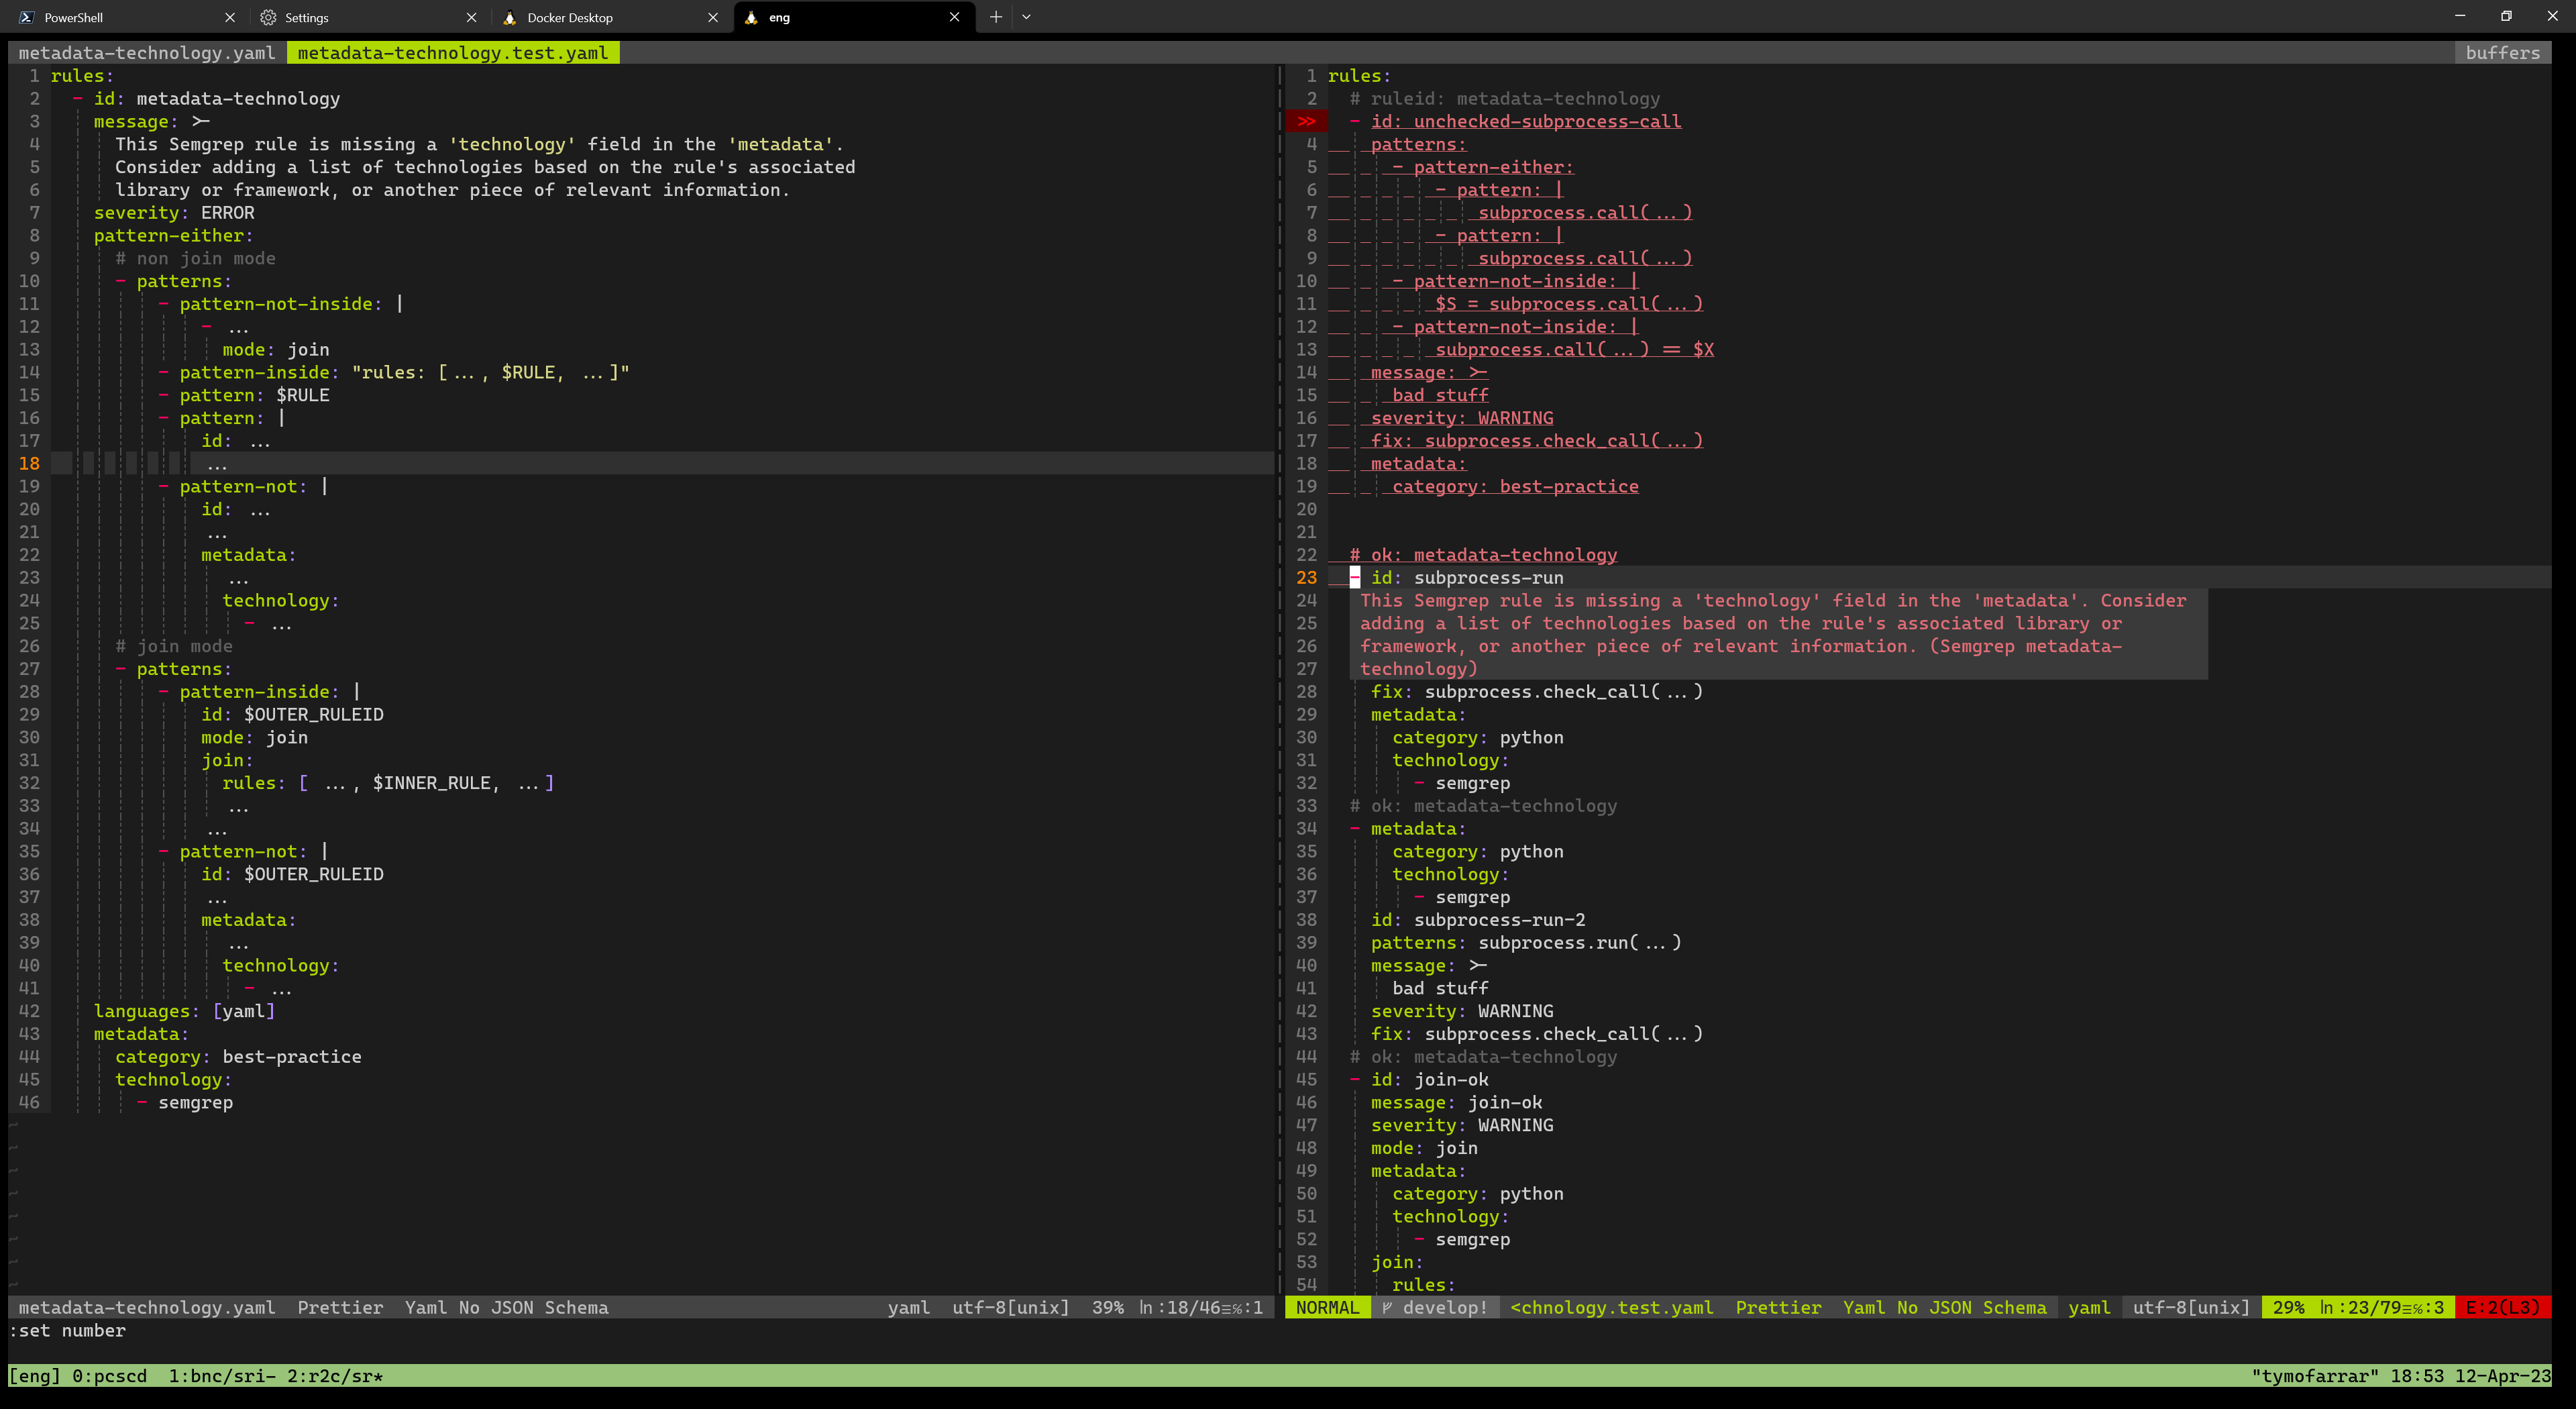Screen dimensions: 2576x1409
Task: Click the 'semgrep' entry on left line 46
Action: click(x=195, y=1102)
